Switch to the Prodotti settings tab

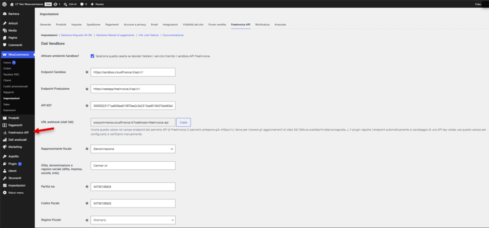pyautogui.click(x=61, y=24)
